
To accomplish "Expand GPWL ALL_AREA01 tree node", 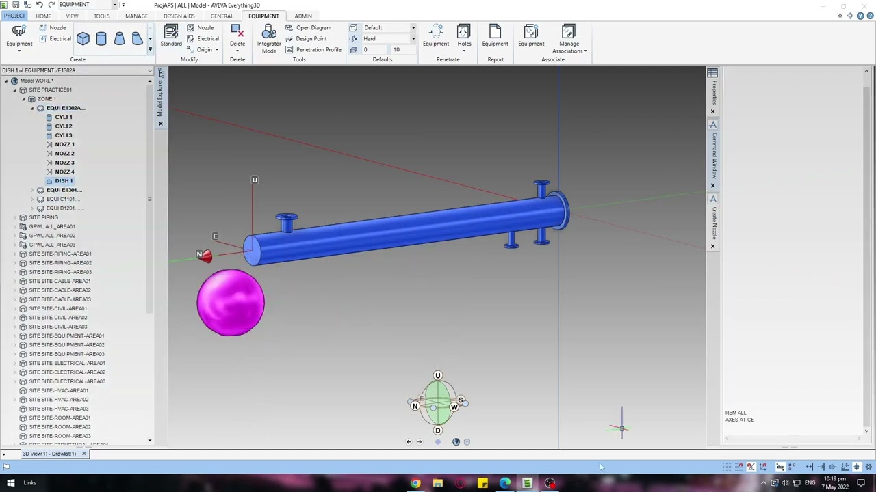I will point(14,226).
